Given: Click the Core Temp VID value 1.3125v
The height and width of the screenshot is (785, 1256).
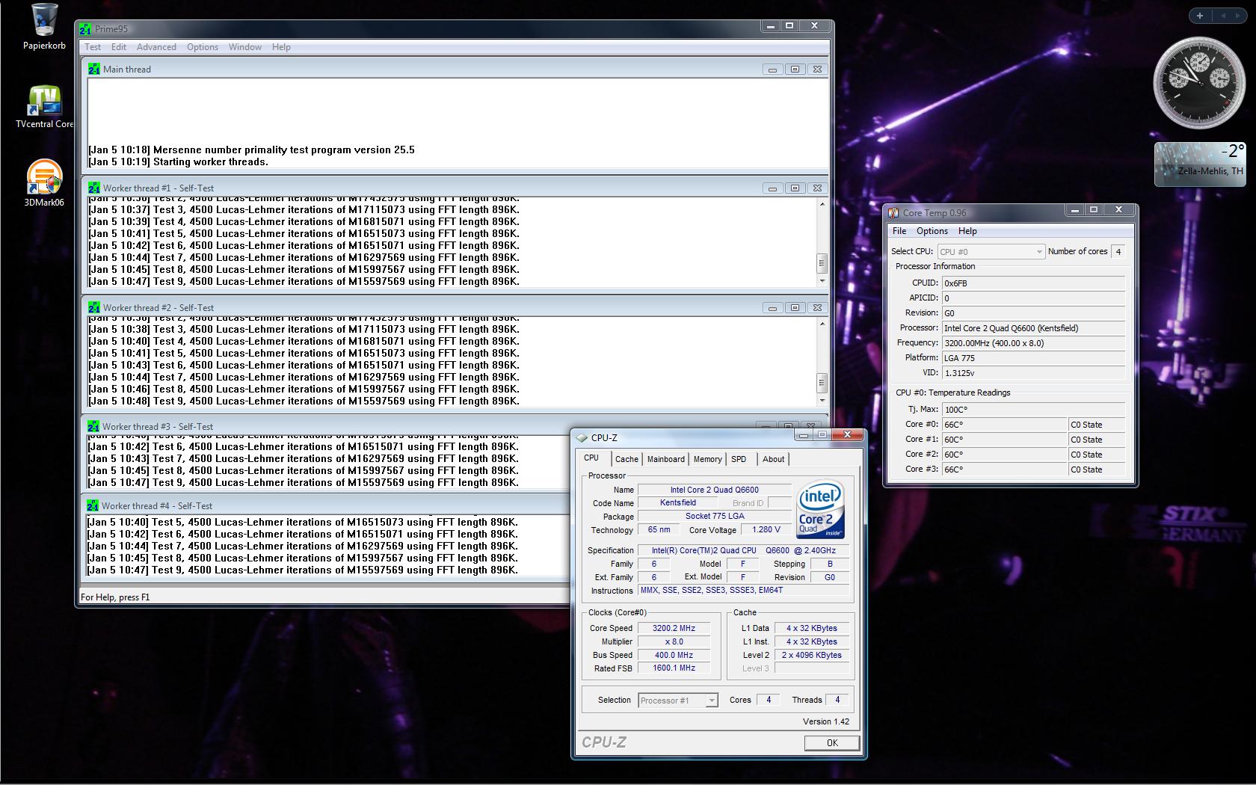Looking at the screenshot, I should tap(1033, 373).
